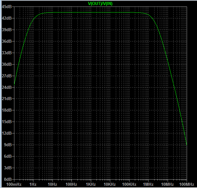Click the 45dB vertical axis label

tap(7, 7)
